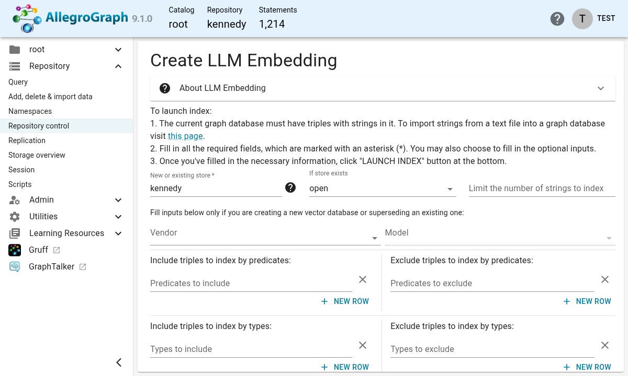This screenshot has height=376, width=628.
Task: Expand the Utilities section chevron
Action: click(x=118, y=217)
